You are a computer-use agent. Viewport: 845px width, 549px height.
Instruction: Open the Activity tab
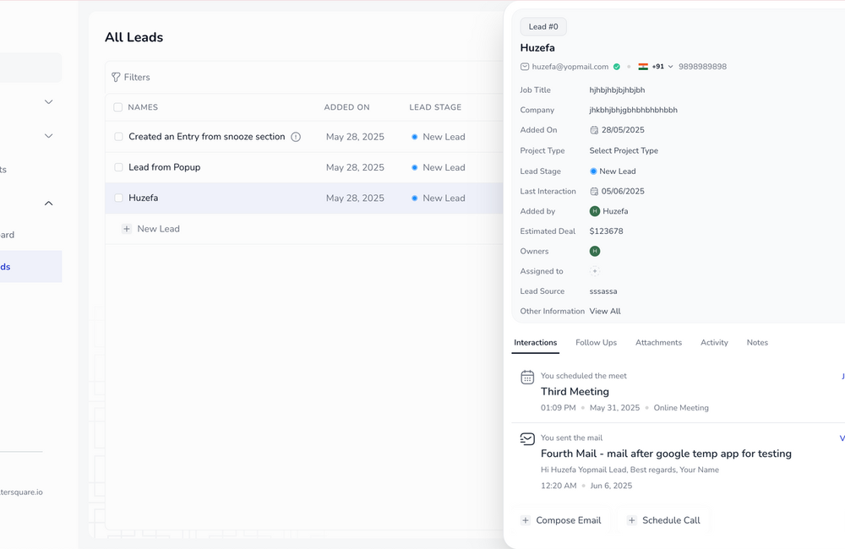pyautogui.click(x=714, y=343)
